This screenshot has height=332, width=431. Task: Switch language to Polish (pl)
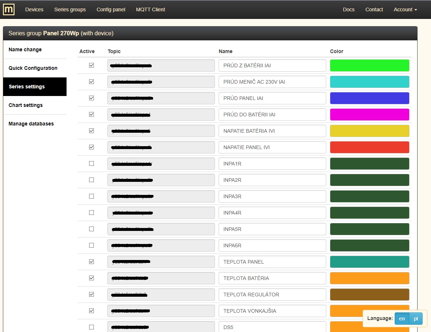tap(416, 319)
